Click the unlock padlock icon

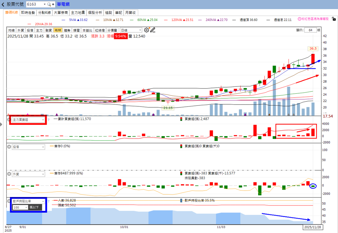click(334, 19)
